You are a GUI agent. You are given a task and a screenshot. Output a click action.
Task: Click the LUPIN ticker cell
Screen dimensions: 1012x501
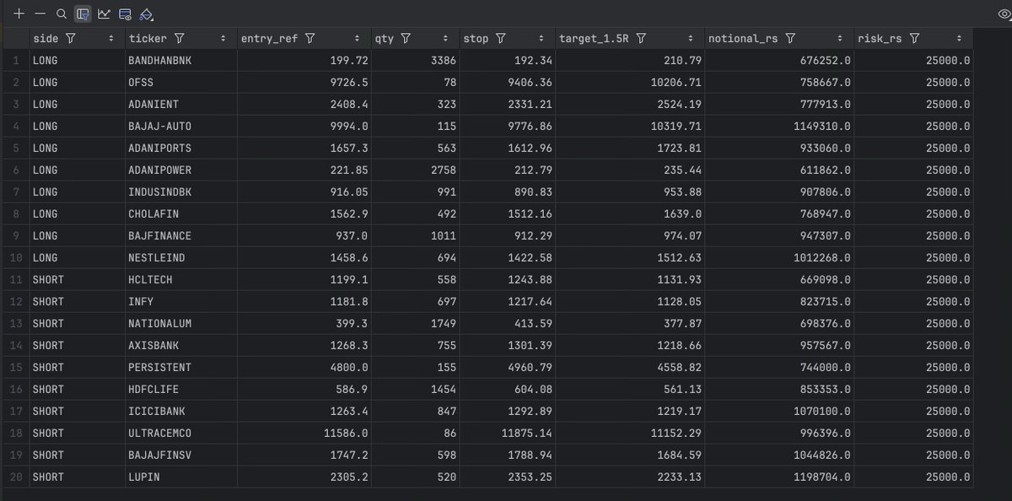click(180, 477)
